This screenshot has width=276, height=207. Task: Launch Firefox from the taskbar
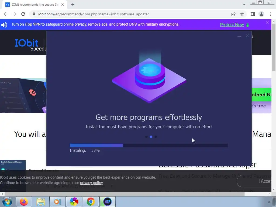tap(24, 202)
